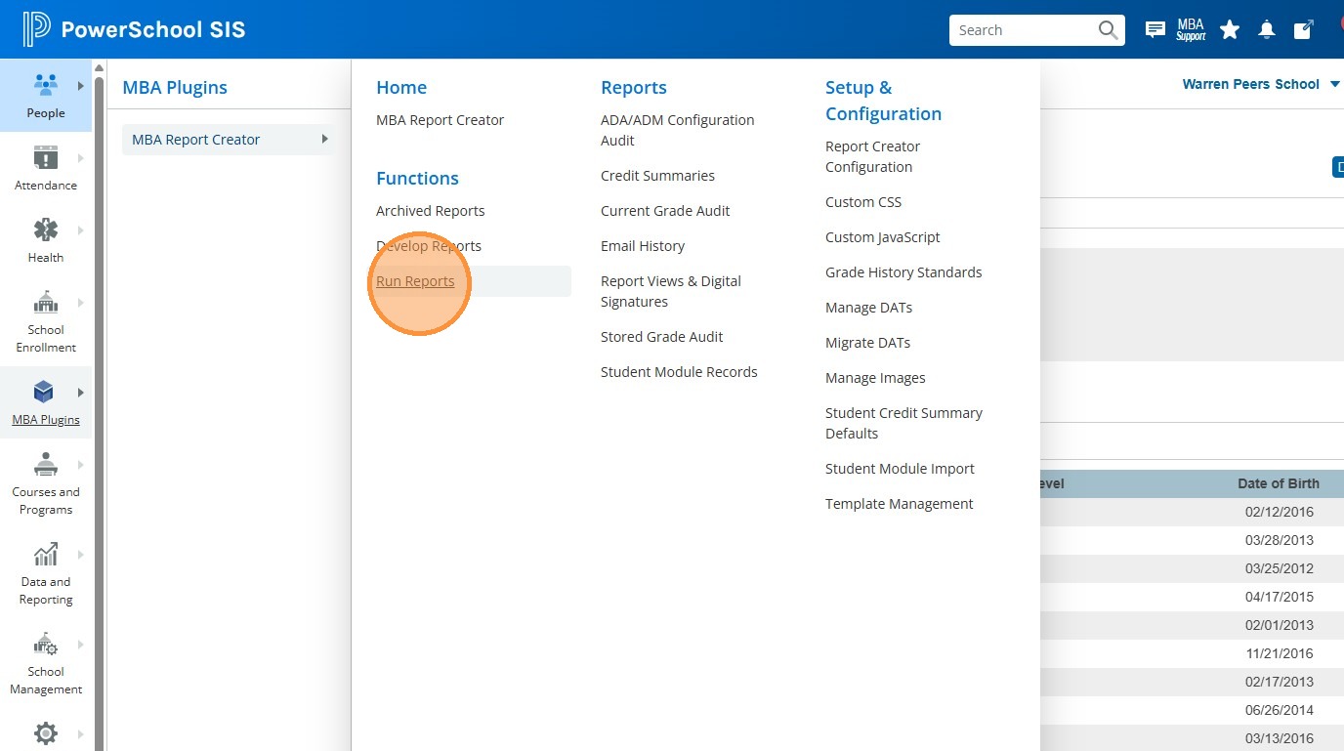Open the Attendance sidebar icon
The image size is (1344, 751).
pos(46,157)
